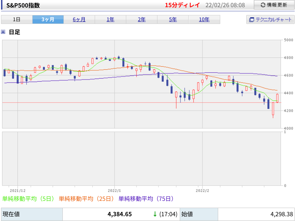Click the 2021/12 axis date label
This screenshot has height=221, width=295.
click(x=18, y=191)
